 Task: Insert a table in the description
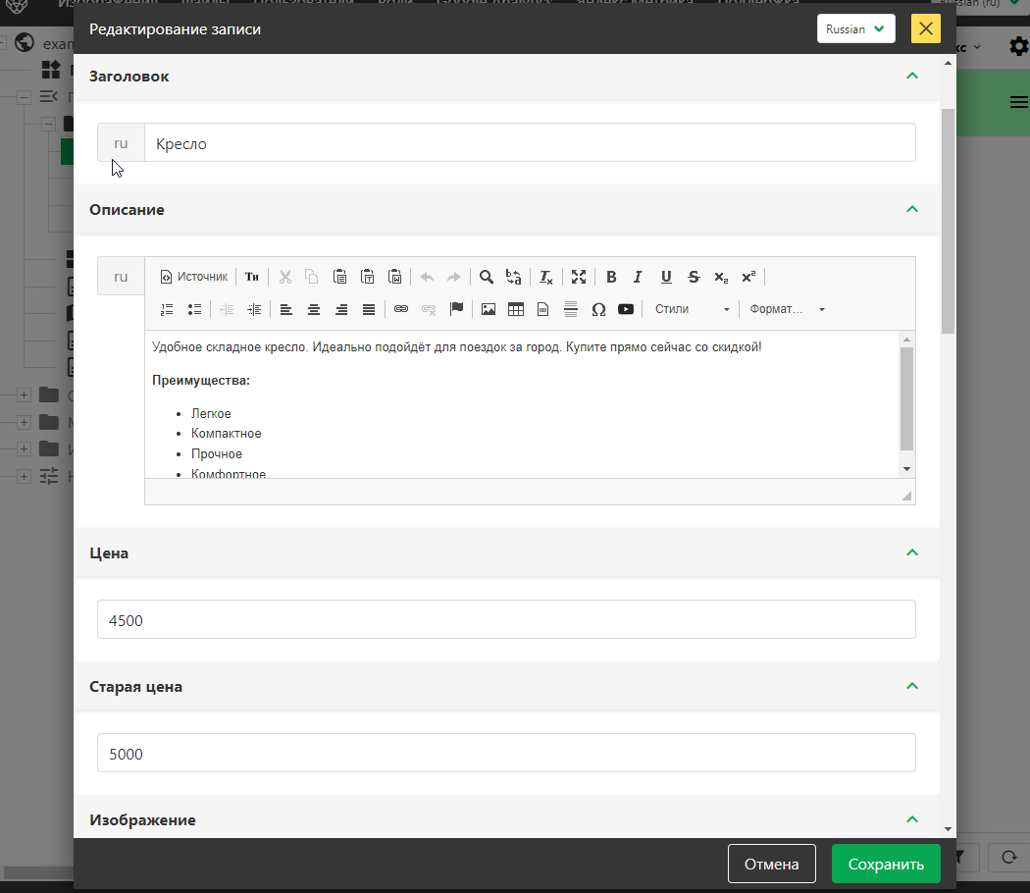pos(516,309)
